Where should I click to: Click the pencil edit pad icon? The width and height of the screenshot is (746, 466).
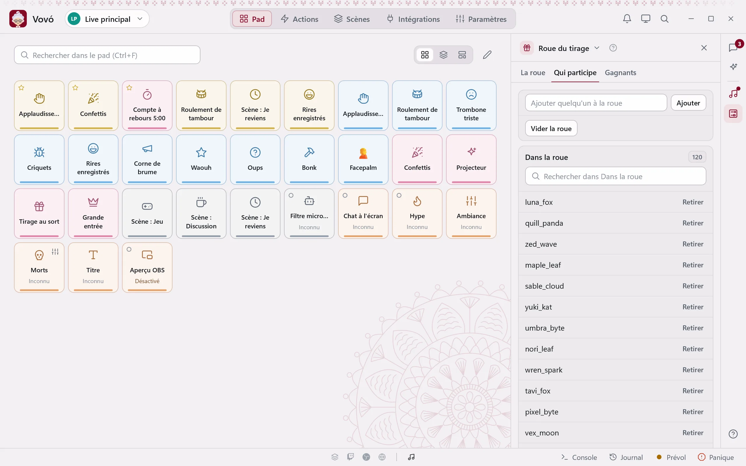[x=487, y=55]
